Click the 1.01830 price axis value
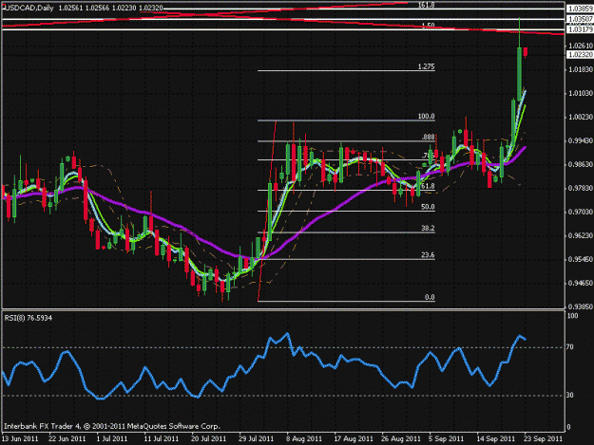 [x=581, y=69]
